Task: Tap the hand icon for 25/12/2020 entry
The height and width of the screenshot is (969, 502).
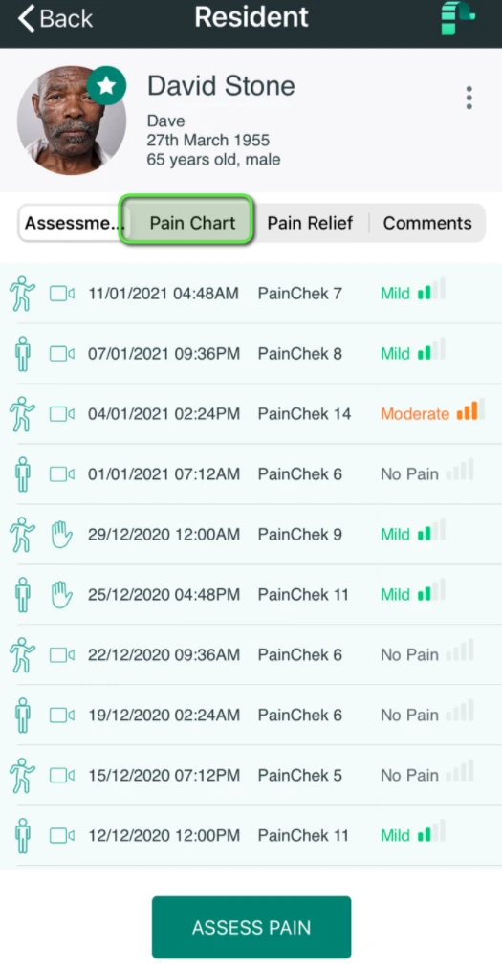Action: tap(62, 594)
